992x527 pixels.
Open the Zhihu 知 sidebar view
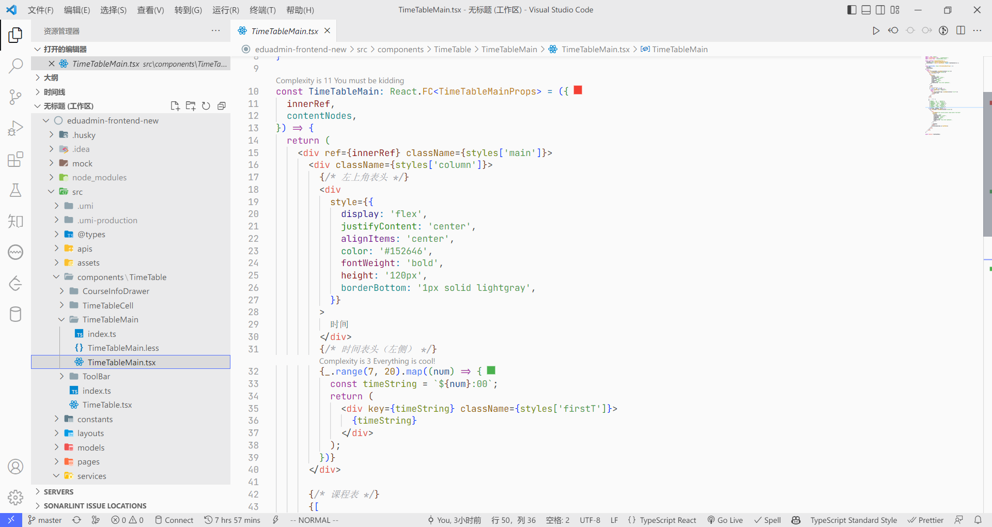pyautogui.click(x=16, y=221)
